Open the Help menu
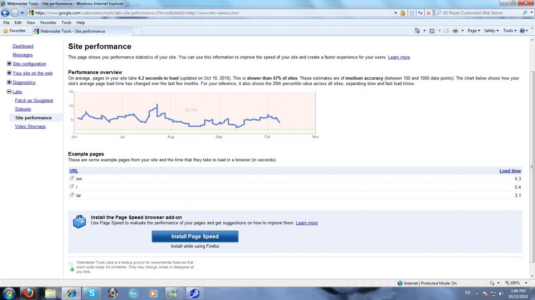The width and height of the screenshot is (535, 300). [x=81, y=23]
